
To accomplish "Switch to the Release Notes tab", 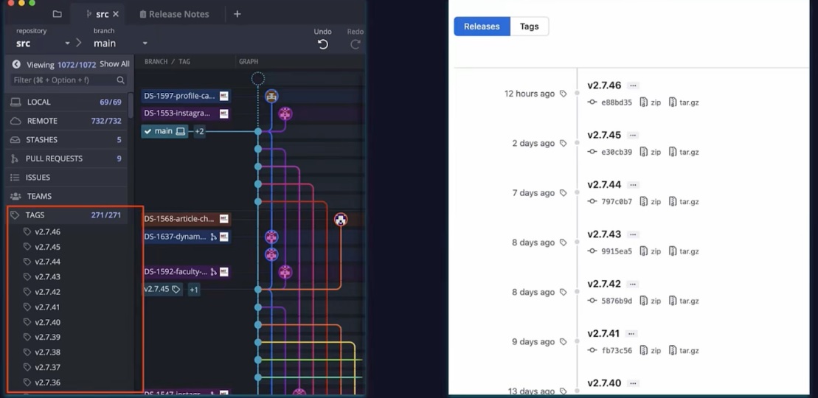I will [x=174, y=14].
